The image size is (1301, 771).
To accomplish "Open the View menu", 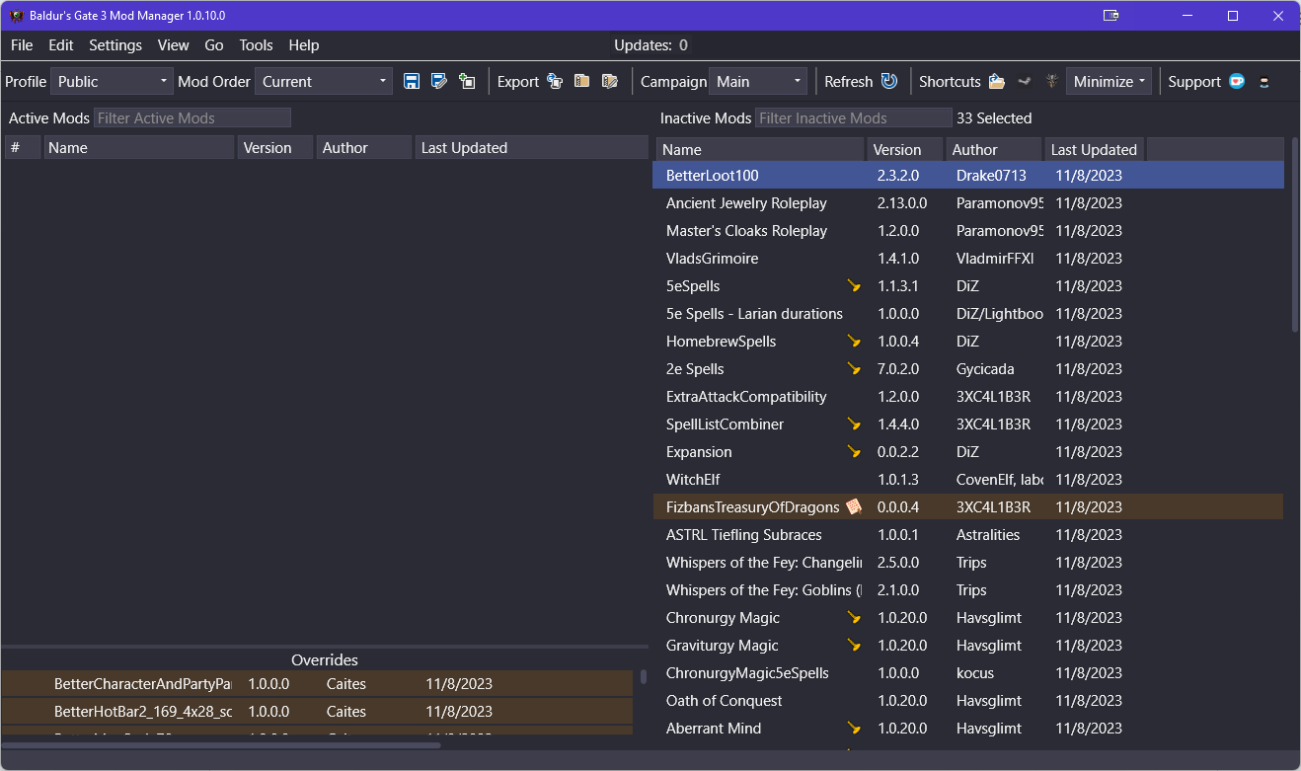I will [x=173, y=45].
